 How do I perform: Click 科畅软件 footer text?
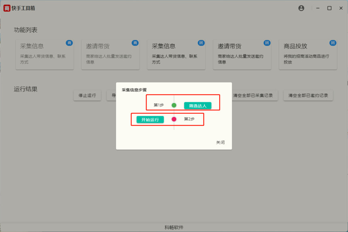click(x=174, y=227)
